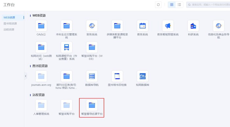The image size is (230, 127).
Task: Collapse the left sidebar with the arrow
Action: 26,76
